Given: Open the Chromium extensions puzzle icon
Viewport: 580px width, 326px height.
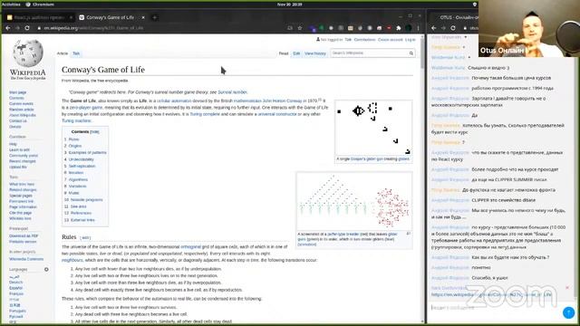Looking at the screenshot, I should click(x=399, y=28).
